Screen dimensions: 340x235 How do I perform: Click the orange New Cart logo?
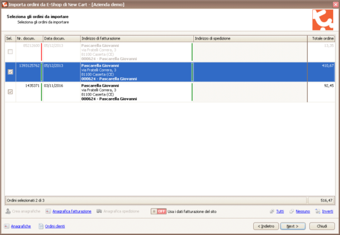coord(322,19)
